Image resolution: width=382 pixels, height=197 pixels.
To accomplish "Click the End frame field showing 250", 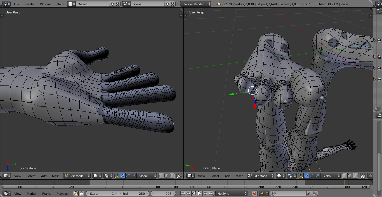I will point(134,193).
